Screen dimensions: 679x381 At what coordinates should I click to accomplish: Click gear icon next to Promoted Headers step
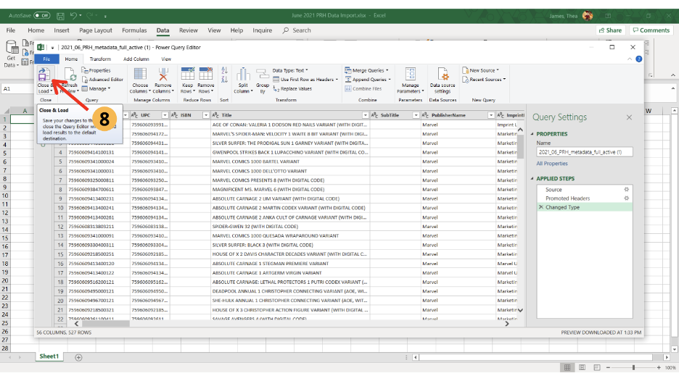tap(626, 198)
